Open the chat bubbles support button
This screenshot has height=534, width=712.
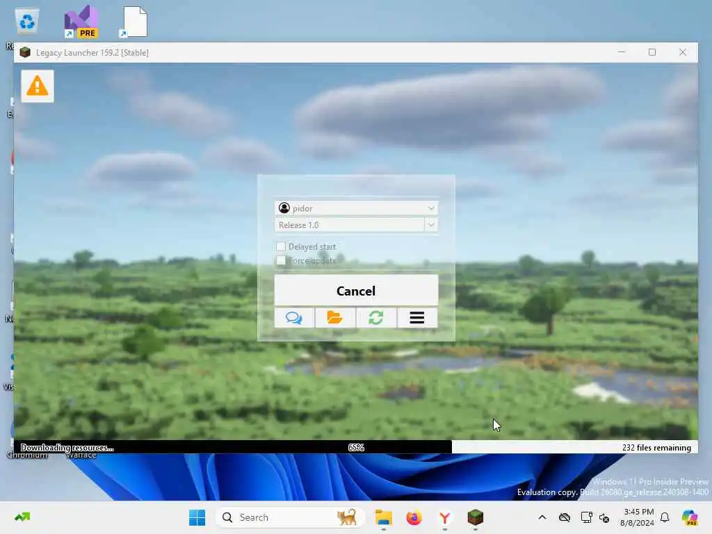click(x=294, y=317)
